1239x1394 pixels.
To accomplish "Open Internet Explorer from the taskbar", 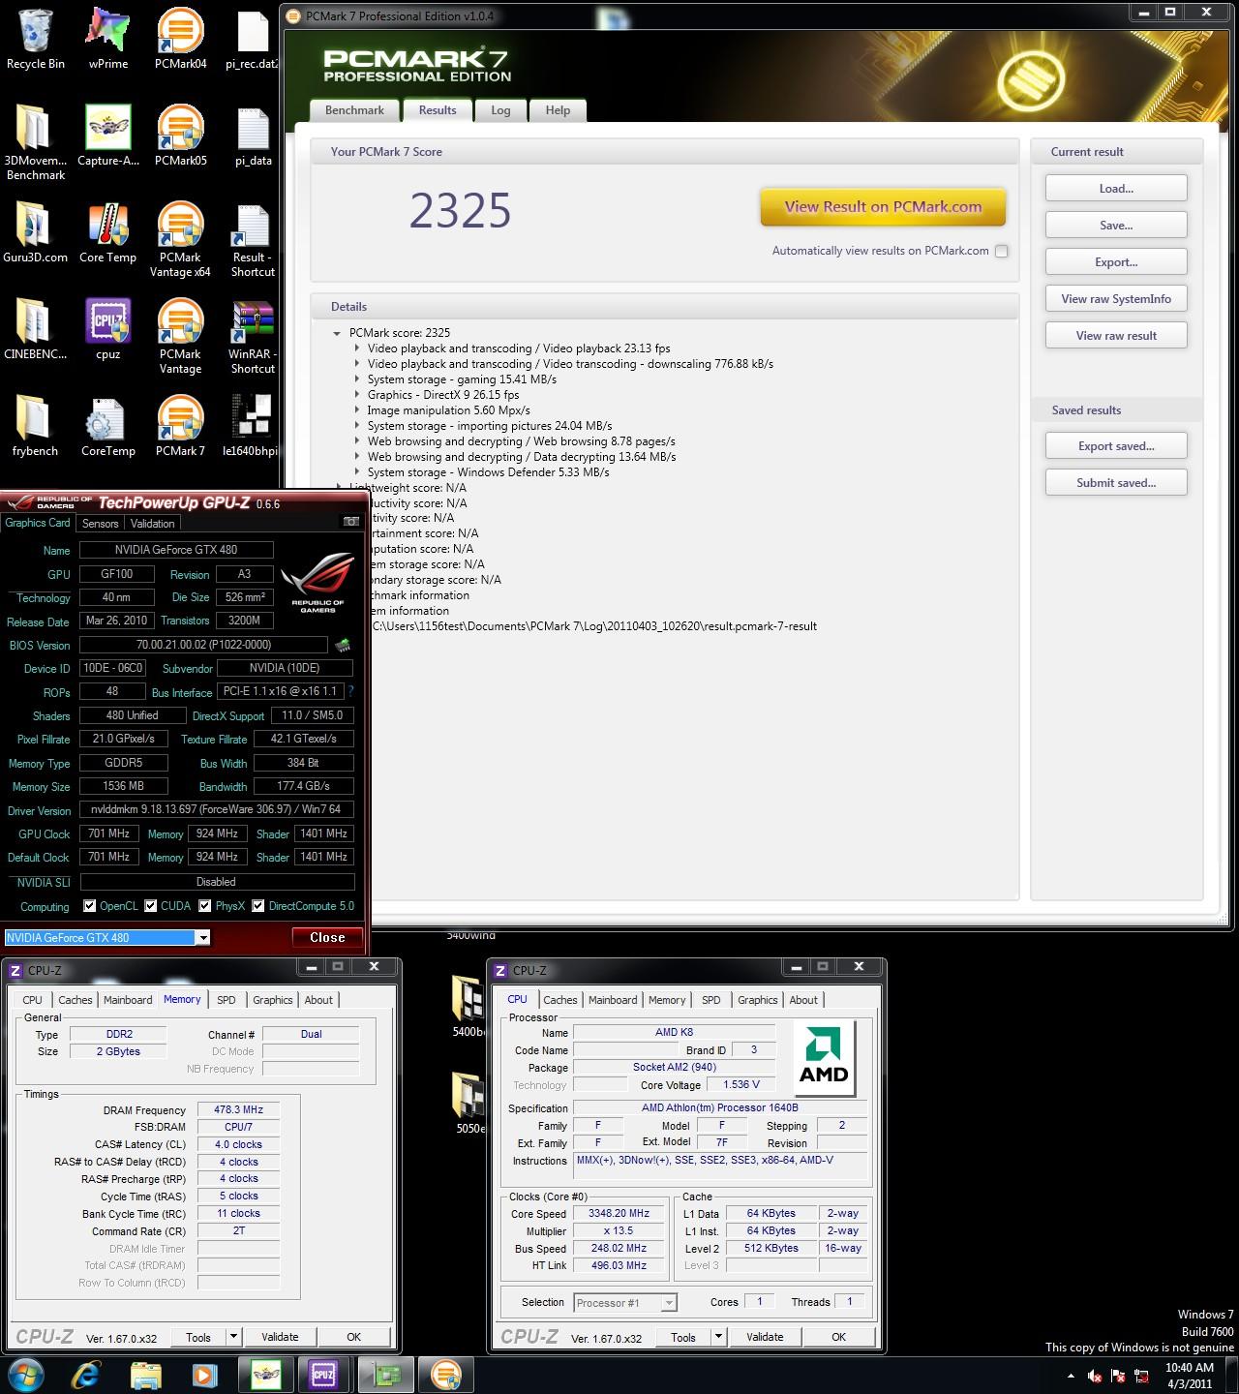I will (86, 1374).
